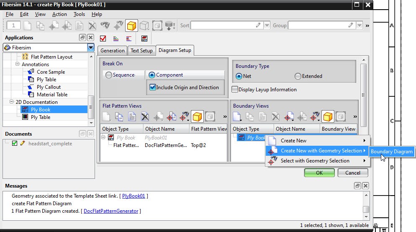Click the Create New page icon in Boundary Views toolbar
Viewport: 416px width, 232px height.
click(237, 117)
